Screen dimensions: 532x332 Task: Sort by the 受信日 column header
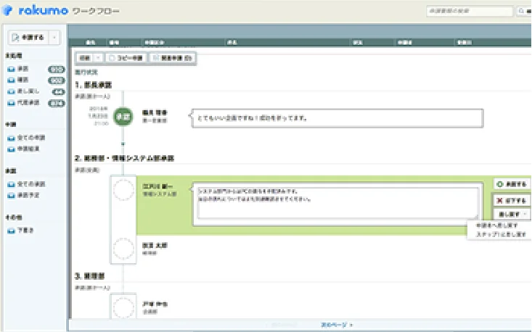pyautogui.click(x=465, y=43)
